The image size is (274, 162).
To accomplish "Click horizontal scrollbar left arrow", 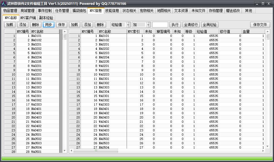I will click(x=71, y=151).
